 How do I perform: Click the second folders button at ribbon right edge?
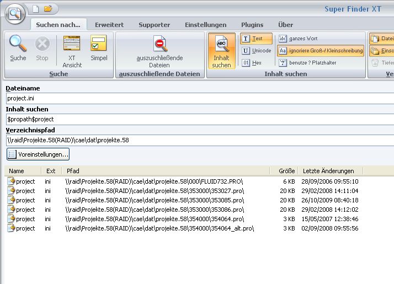click(382, 51)
